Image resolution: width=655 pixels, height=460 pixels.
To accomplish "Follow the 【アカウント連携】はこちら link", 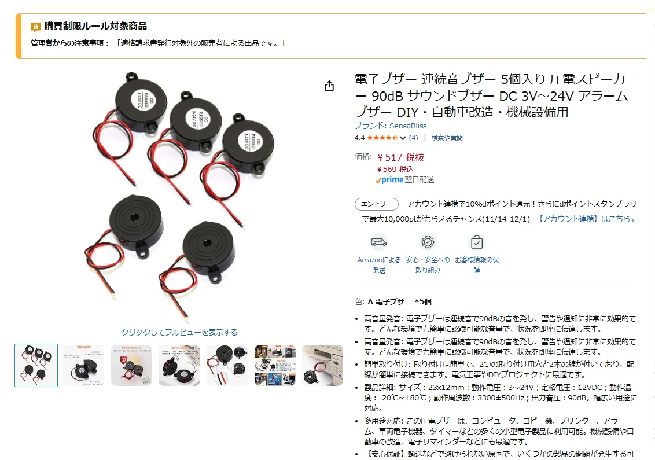I will click(585, 219).
